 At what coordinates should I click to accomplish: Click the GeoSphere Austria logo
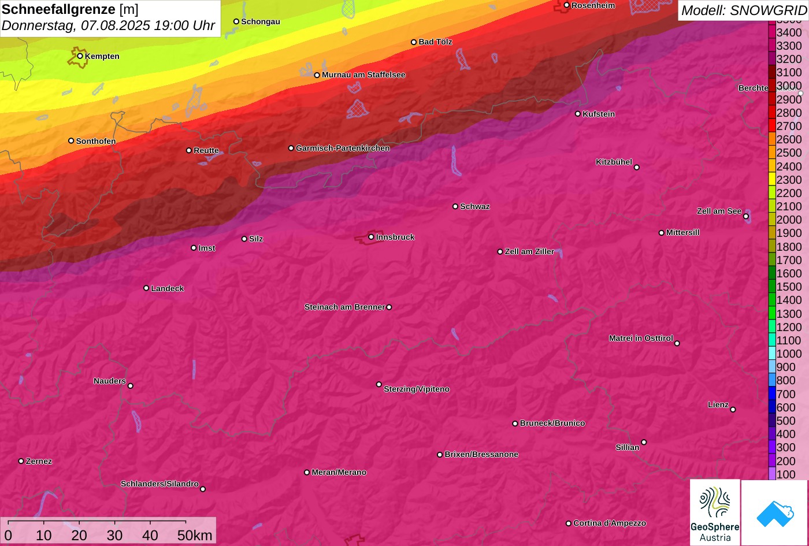point(715,512)
